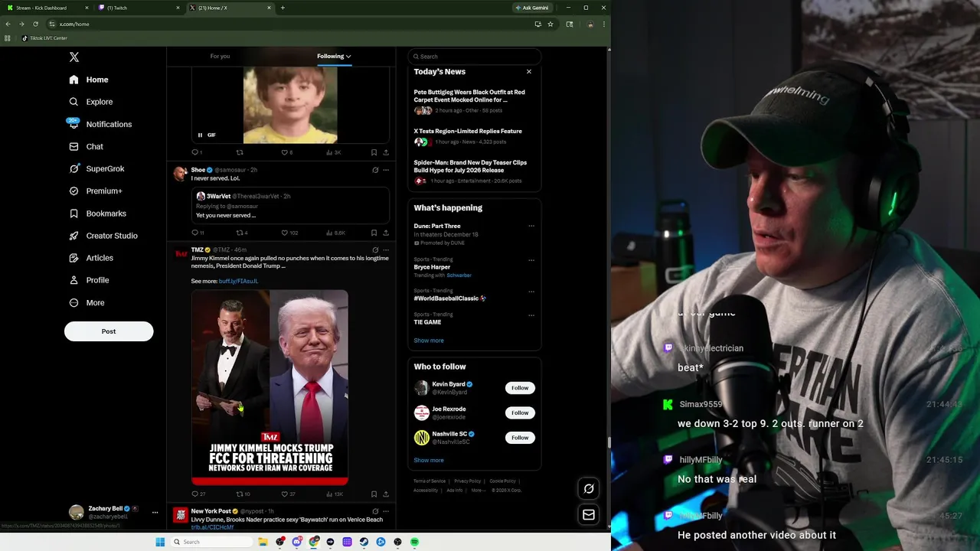This screenshot has width=980, height=551.
Task: Open the Jimmy Kimmel Trump TMZ image
Action: (269, 387)
